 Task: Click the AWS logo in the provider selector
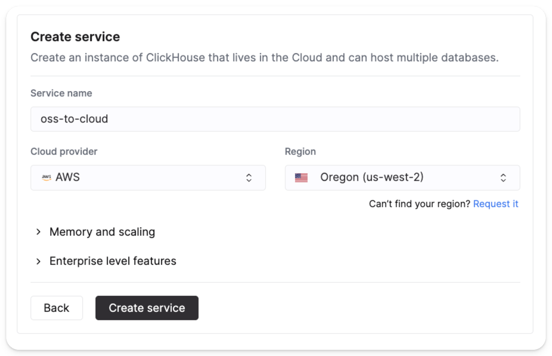pos(46,177)
